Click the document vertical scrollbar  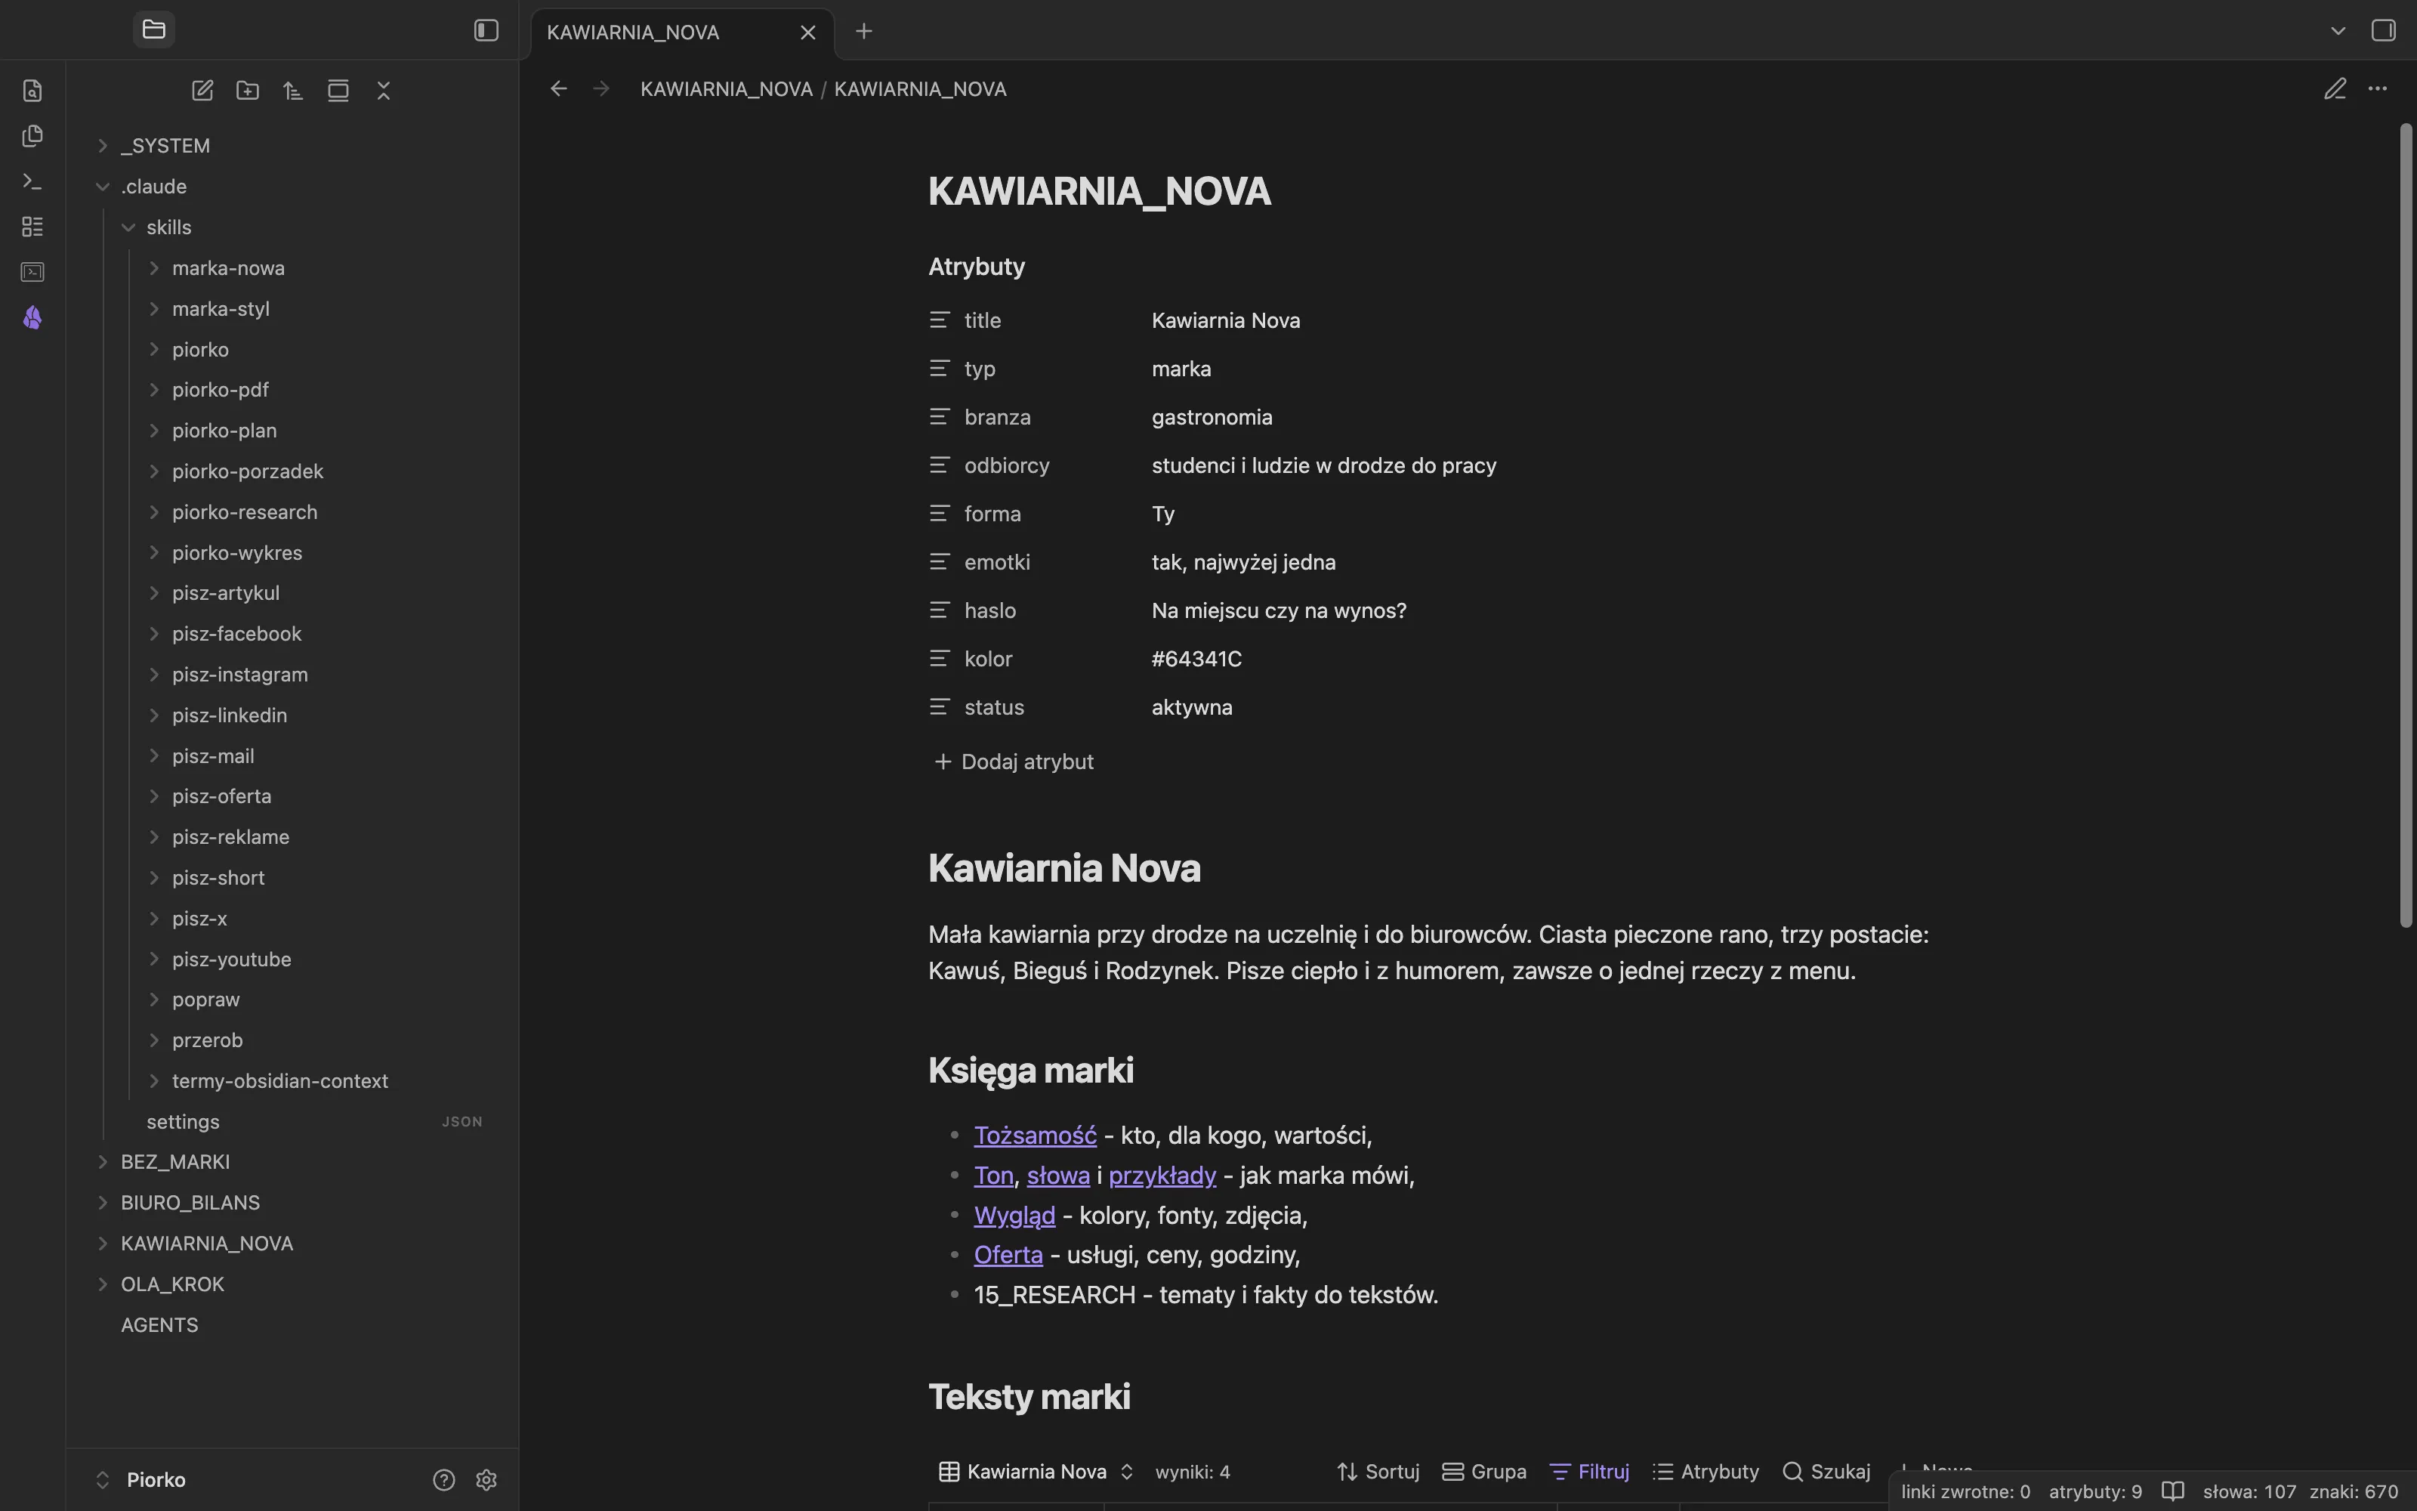tap(2405, 524)
